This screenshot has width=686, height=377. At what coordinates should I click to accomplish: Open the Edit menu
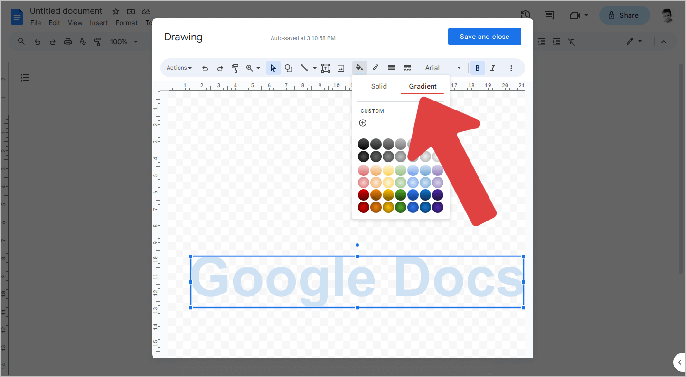(x=54, y=23)
